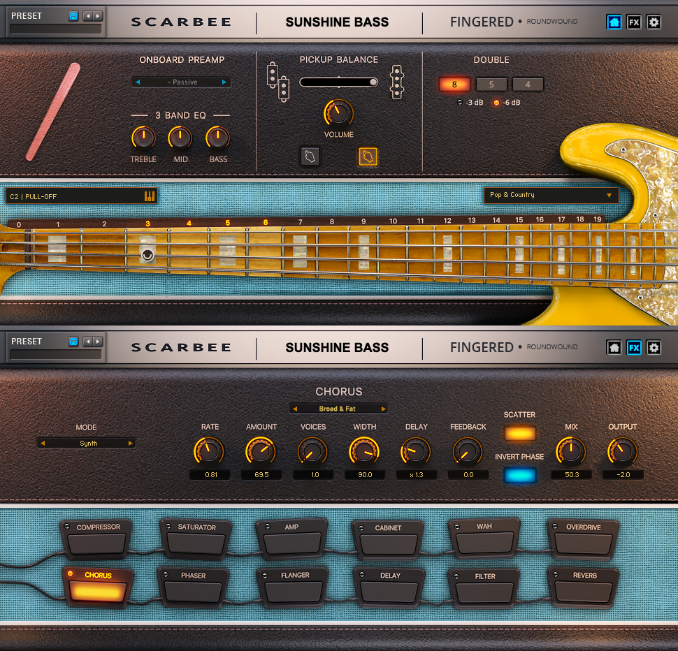Click the keyboard icon in C2 Pull-Off field
The image size is (678, 651).
[x=150, y=196]
